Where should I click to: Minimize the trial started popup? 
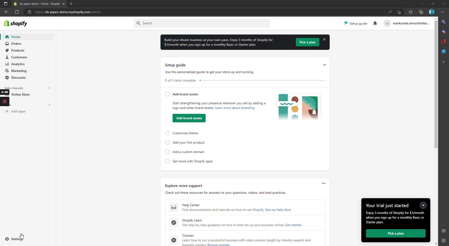tap(423, 205)
